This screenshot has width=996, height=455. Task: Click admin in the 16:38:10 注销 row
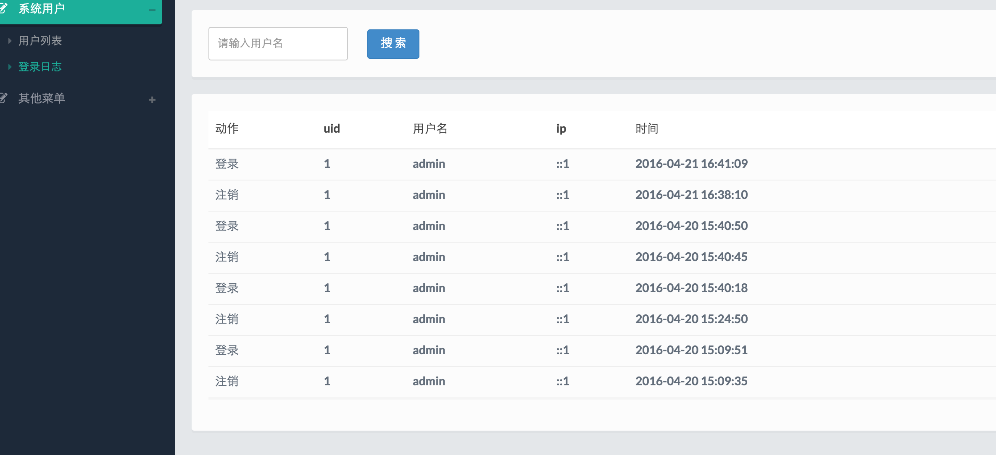click(x=429, y=195)
